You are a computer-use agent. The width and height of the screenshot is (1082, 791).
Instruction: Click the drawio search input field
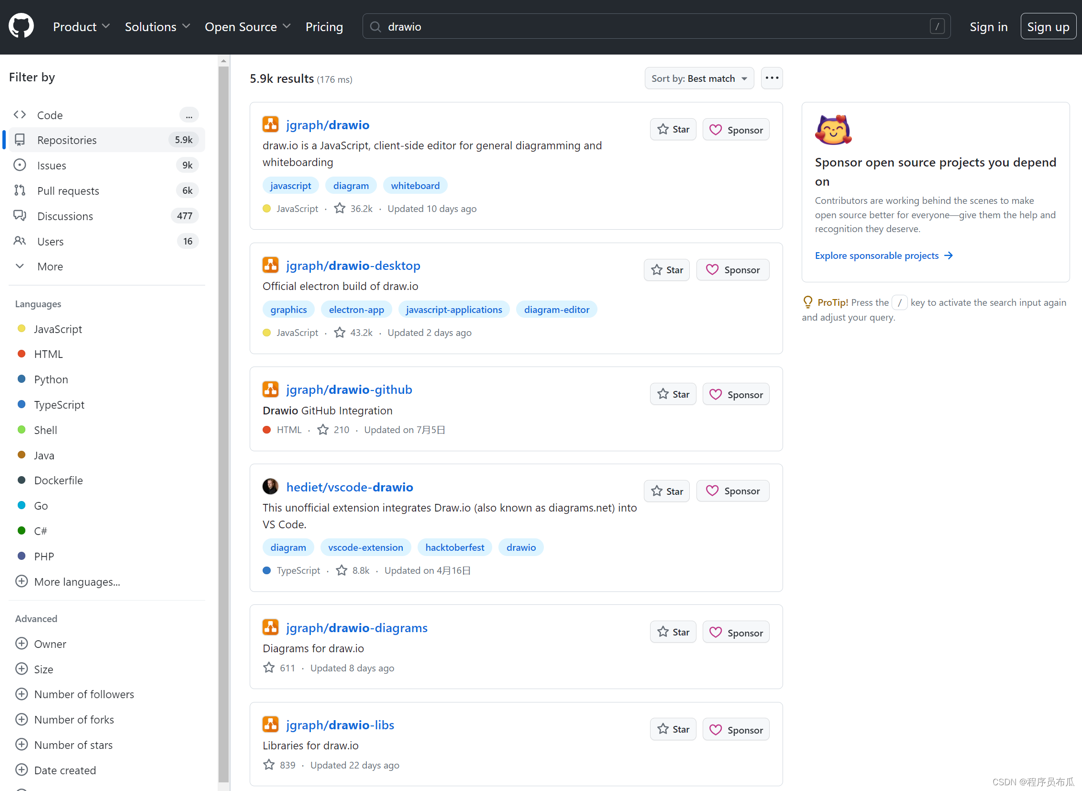[x=656, y=27]
